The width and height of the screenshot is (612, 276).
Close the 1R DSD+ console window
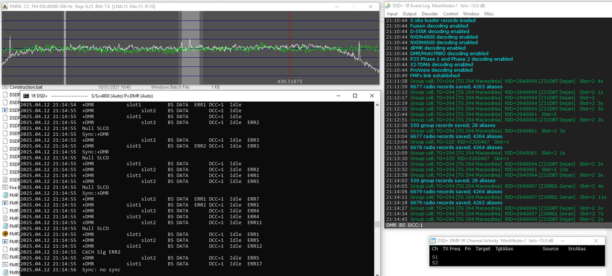[x=372, y=96]
